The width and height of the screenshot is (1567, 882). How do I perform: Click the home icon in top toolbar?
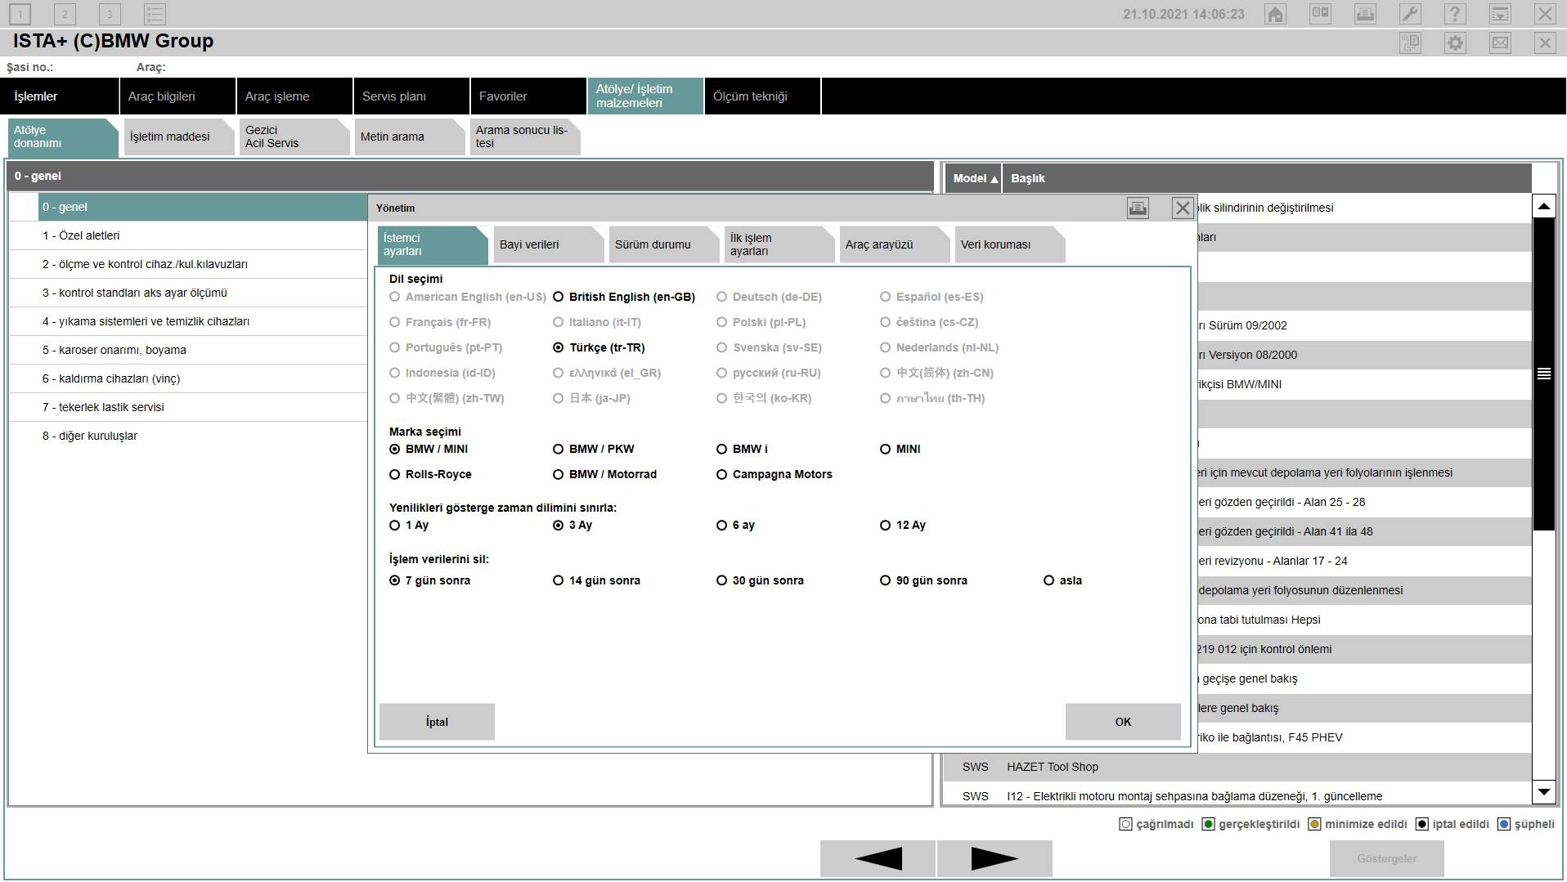1275,14
